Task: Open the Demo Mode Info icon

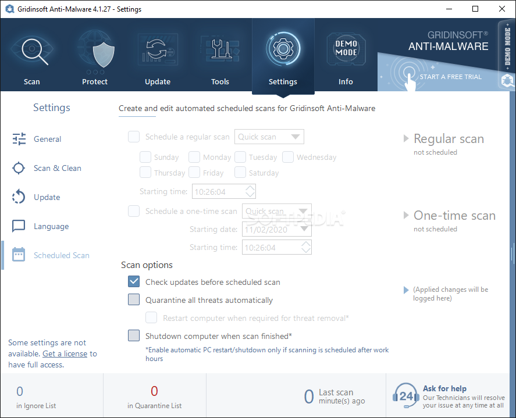Action: click(x=346, y=49)
